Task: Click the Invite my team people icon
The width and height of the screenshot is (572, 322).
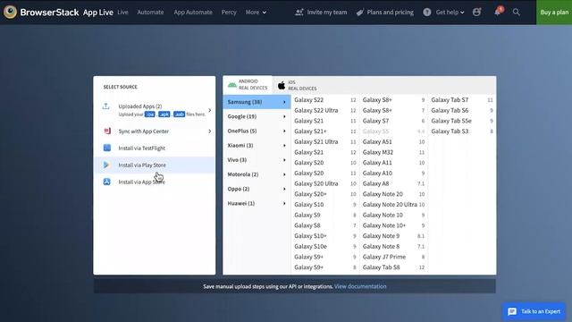Action: pyautogui.click(x=299, y=12)
